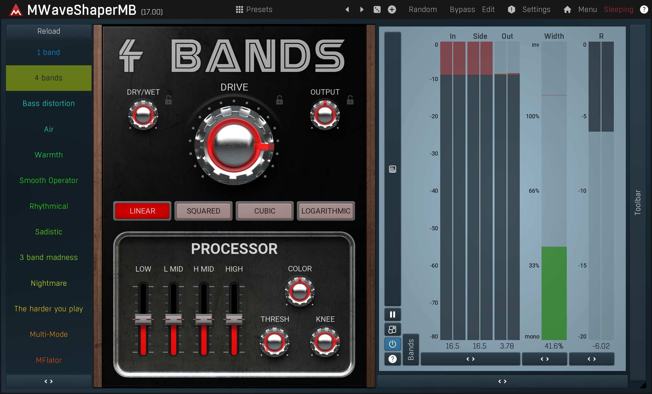
Task: Choose the Bass distortion preset
Action: click(49, 103)
